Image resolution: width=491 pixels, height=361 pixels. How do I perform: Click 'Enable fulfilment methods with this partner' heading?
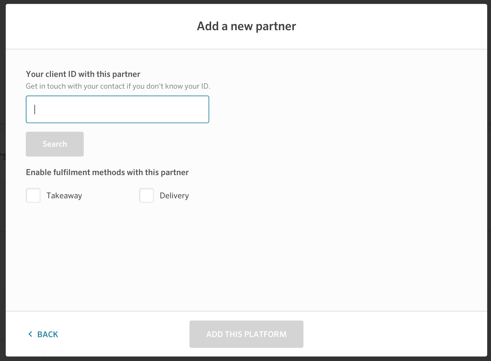point(107,172)
